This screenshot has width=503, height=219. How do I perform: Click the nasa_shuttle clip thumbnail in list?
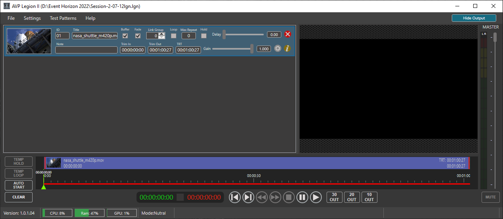click(x=29, y=41)
